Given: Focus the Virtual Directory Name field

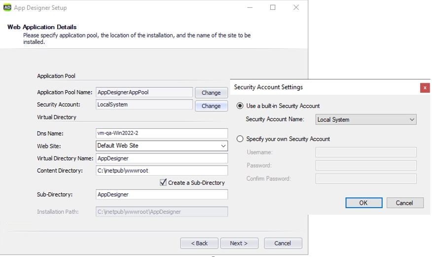Looking at the screenshot, I should pos(162,158).
